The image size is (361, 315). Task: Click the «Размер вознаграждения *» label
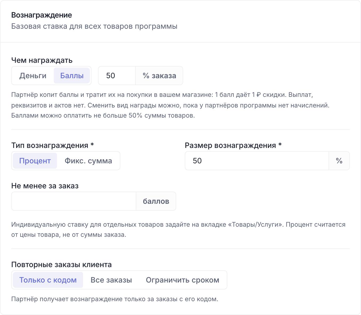click(x=233, y=145)
